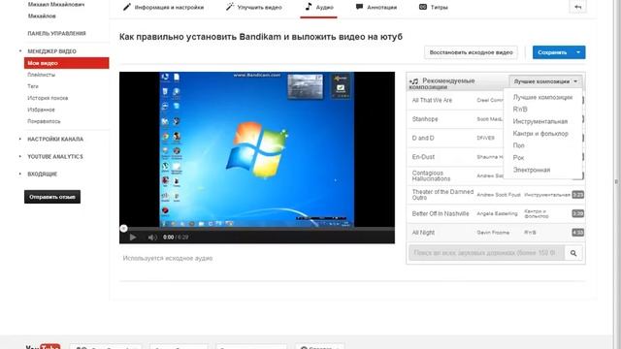Open Мои видео in the sidebar
This screenshot has width=621, height=349.
tap(67, 63)
